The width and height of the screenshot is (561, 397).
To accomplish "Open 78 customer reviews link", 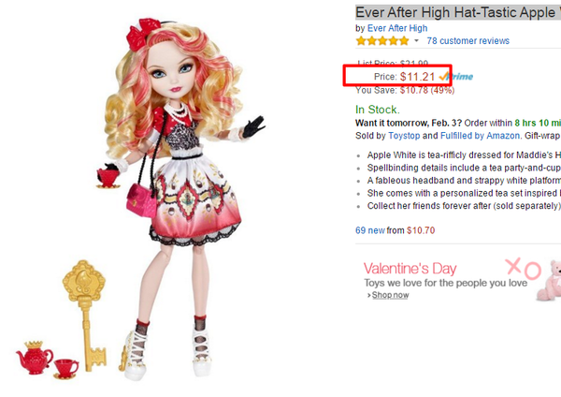I will click(468, 41).
